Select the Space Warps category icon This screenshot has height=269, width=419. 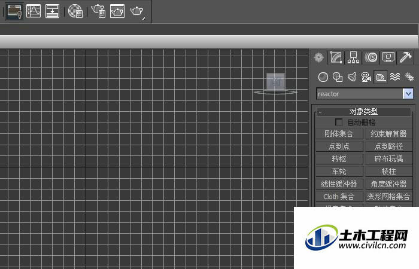[x=395, y=77]
